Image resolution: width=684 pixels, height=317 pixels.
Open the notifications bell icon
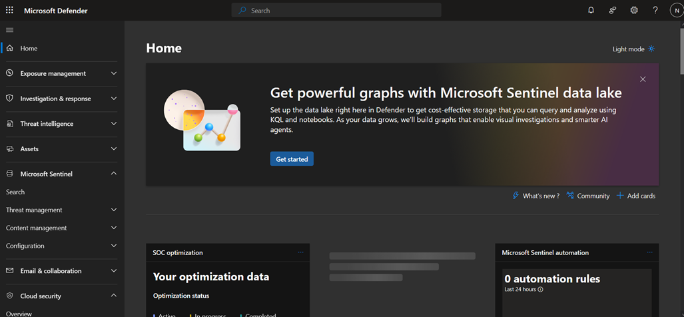click(x=591, y=10)
